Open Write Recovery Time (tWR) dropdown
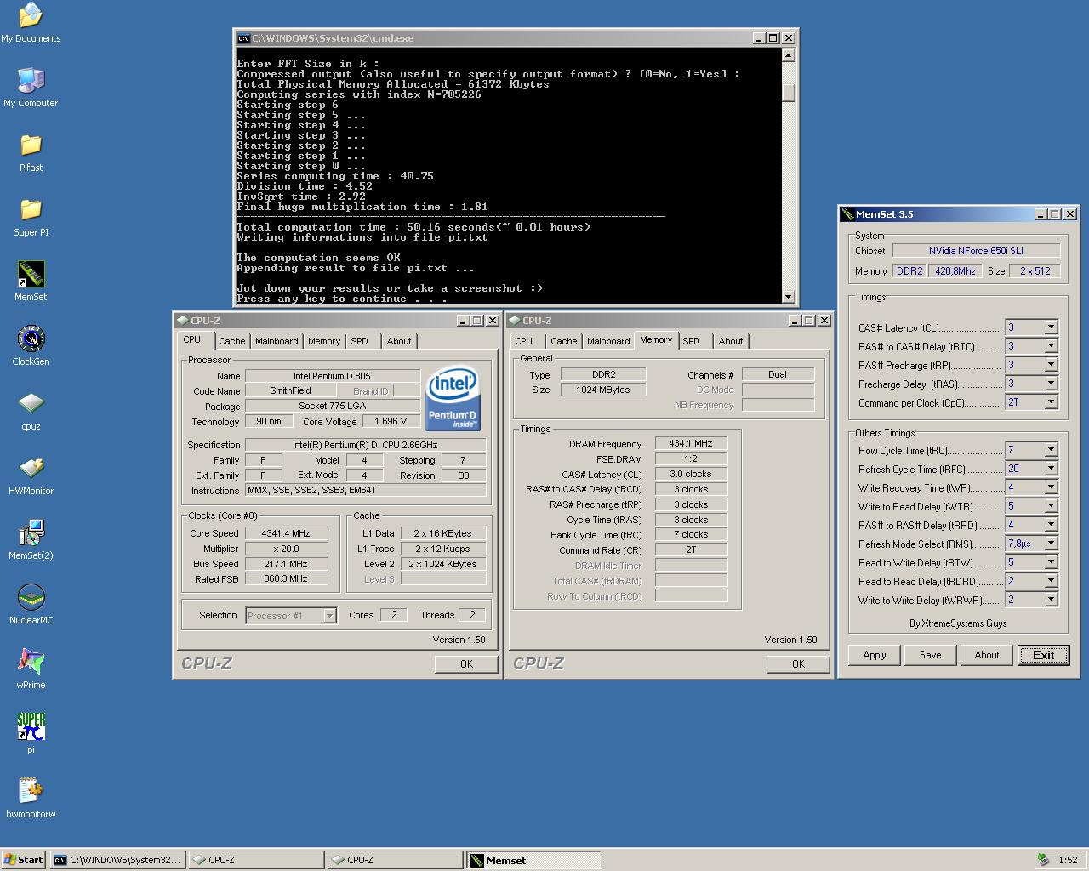Screen dimensions: 1089x871 (x=1051, y=487)
